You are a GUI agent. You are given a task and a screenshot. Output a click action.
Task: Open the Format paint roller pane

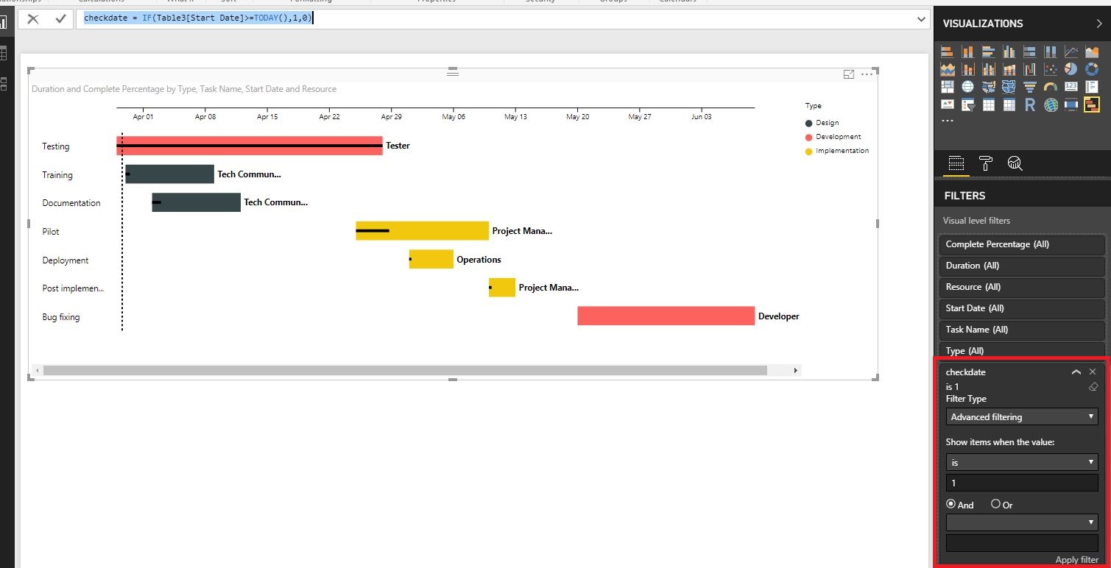986,163
